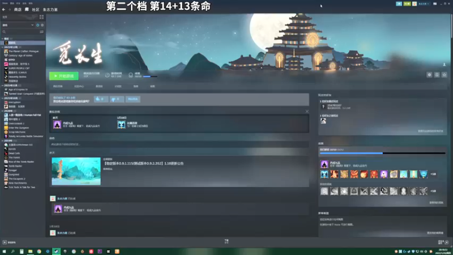Image resolution: width=453 pixels, height=255 pixels.
Task: Select Inscryption in game list
Action: tap(15, 103)
